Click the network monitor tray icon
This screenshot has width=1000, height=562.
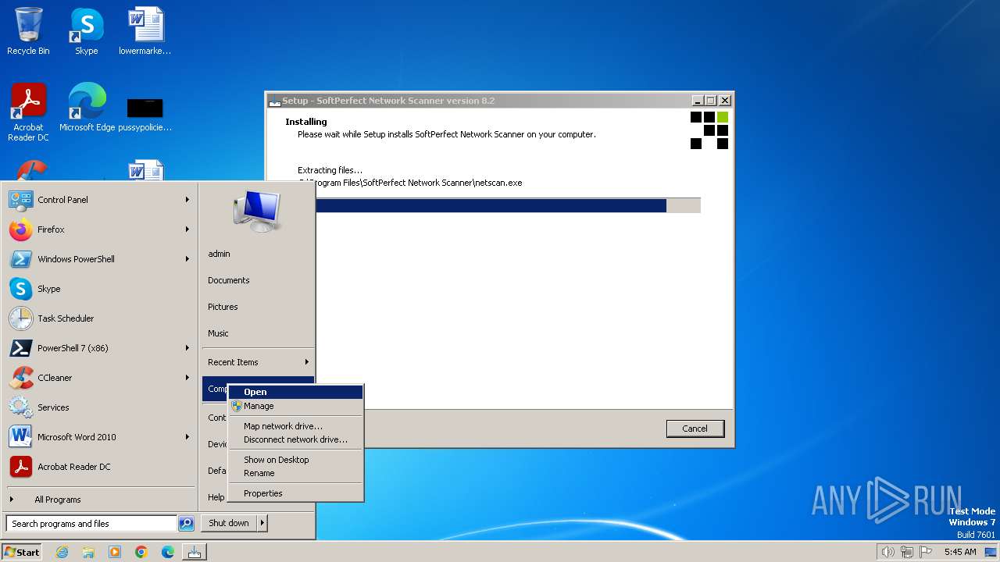(907, 552)
